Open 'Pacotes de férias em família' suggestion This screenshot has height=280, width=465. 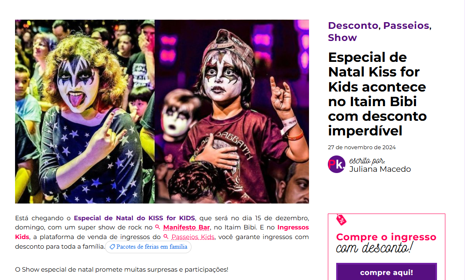tap(148, 247)
